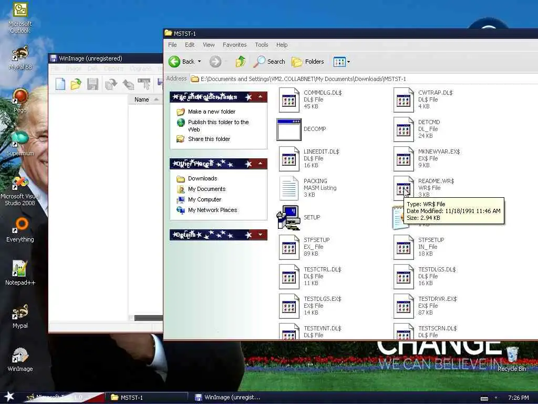Select the Mypal desktop shortcut
The width and height of the screenshot is (538, 404).
(x=20, y=316)
